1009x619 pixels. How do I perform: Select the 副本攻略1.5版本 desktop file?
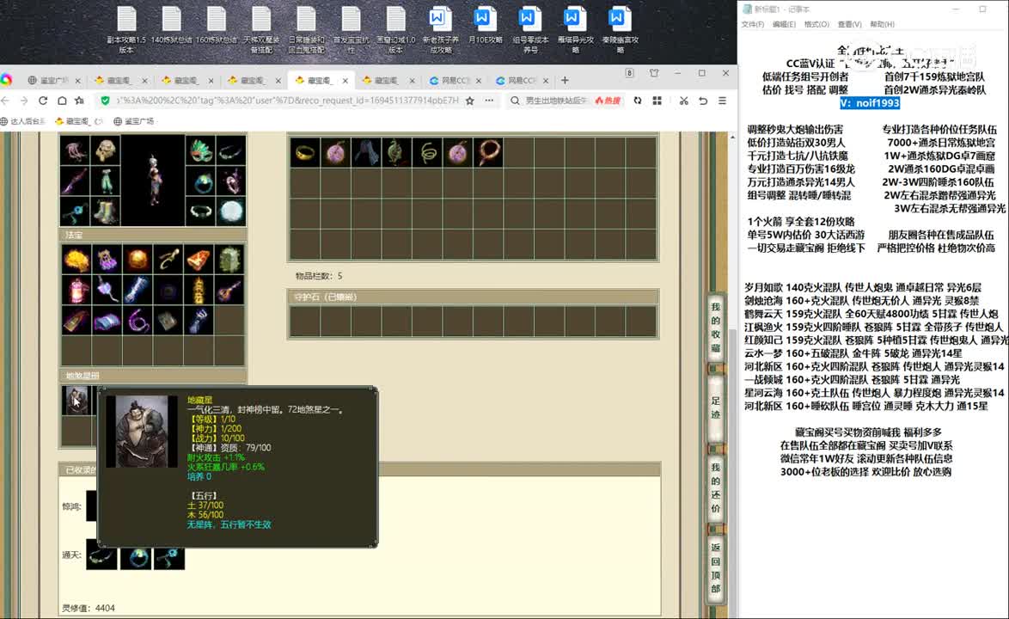click(x=126, y=29)
